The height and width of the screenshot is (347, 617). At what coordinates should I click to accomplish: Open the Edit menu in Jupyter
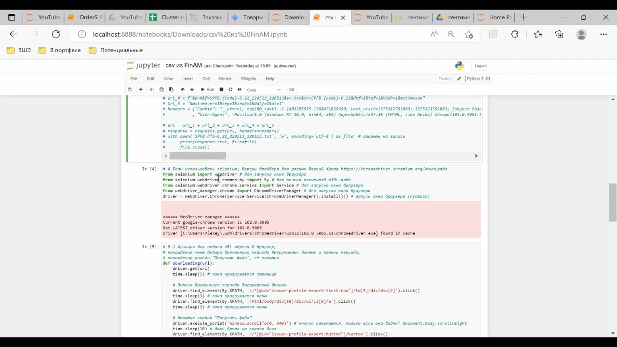tap(150, 79)
